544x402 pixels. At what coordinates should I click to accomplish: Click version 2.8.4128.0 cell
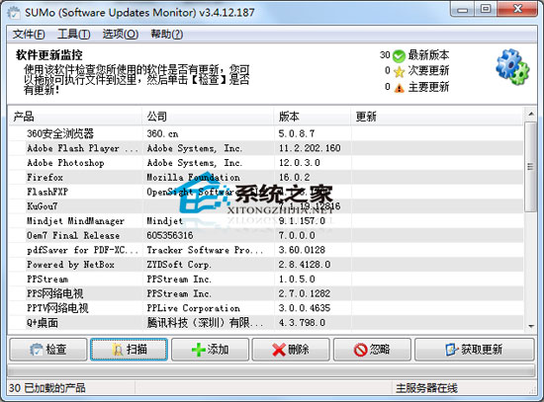coord(305,265)
